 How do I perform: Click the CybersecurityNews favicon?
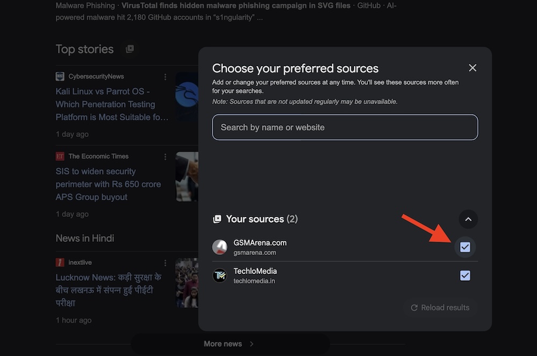60,76
